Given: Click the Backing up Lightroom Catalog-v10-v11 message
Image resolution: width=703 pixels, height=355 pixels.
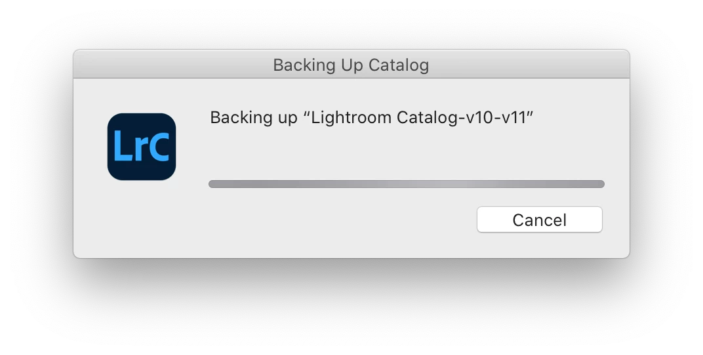Looking at the screenshot, I should pyautogui.click(x=372, y=118).
